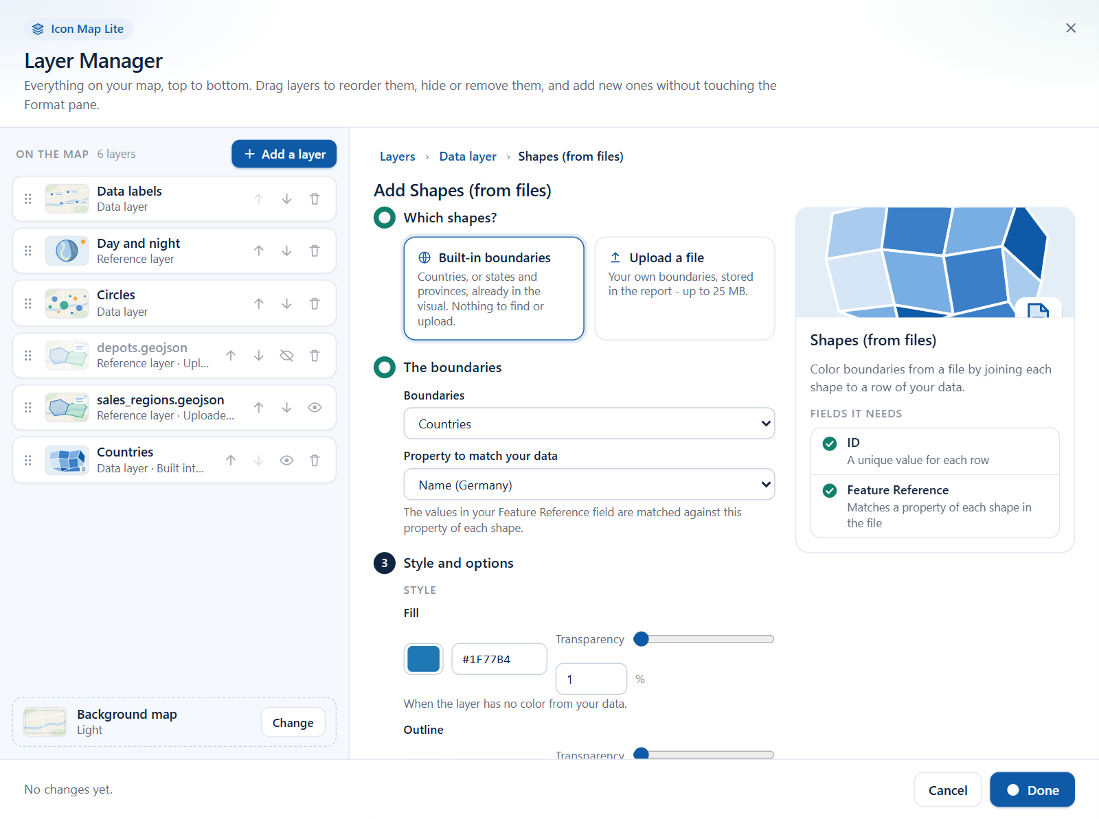
Task: Delete the Countries layer
Action: click(x=315, y=461)
